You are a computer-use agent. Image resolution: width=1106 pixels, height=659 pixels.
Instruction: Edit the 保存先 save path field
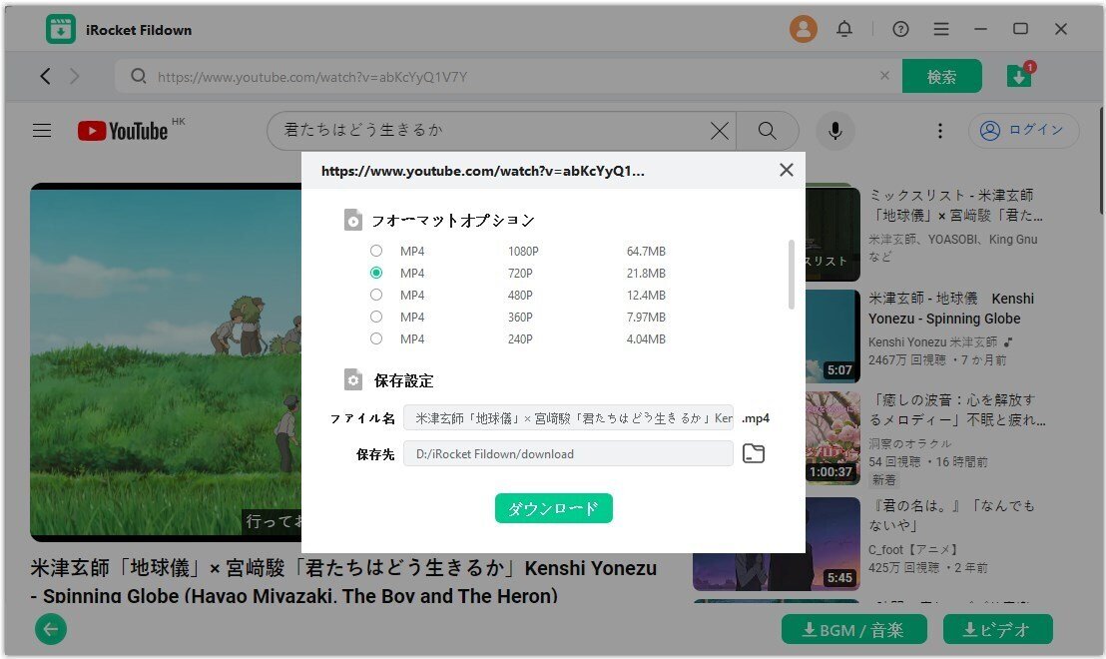tap(569, 453)
